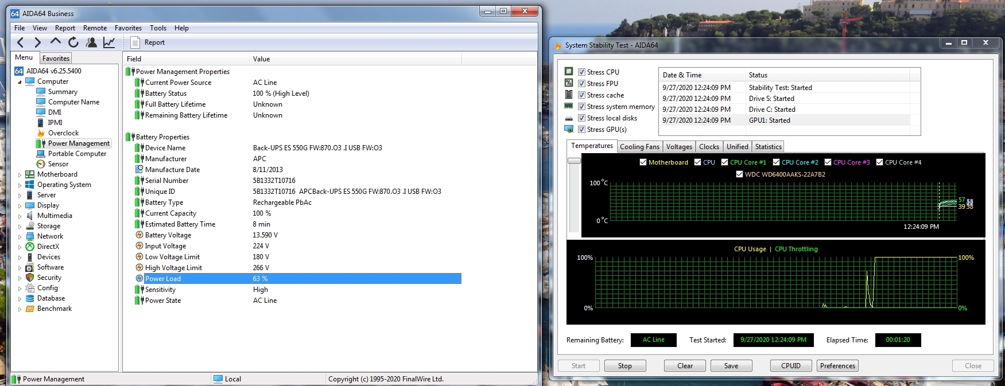Toggle the Stress CPU checkbox
The image size is (1005, 386).
pyautogui.click(x=581, y=72)
